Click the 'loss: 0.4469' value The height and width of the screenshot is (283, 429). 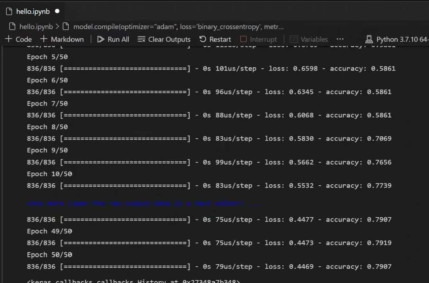(289, 266)
